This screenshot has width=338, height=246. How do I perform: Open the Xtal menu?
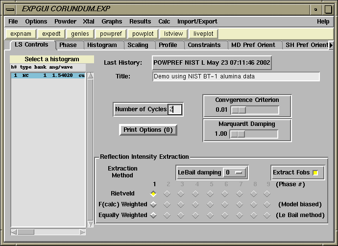(x=89, y=22)
